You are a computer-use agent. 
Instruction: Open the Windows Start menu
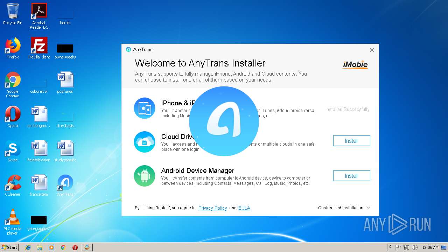9,247
